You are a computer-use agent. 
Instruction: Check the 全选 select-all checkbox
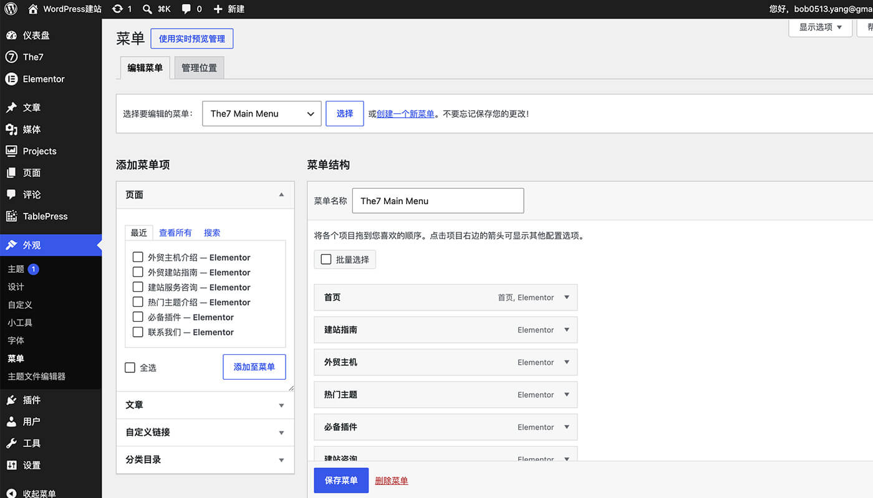(130, 367)
